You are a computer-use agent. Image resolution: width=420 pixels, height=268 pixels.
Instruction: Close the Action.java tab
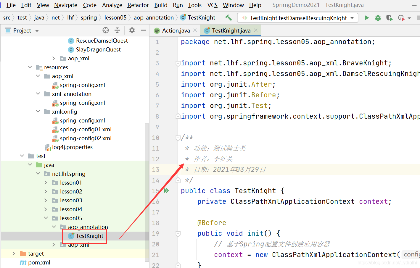click(x=195, y=30)
